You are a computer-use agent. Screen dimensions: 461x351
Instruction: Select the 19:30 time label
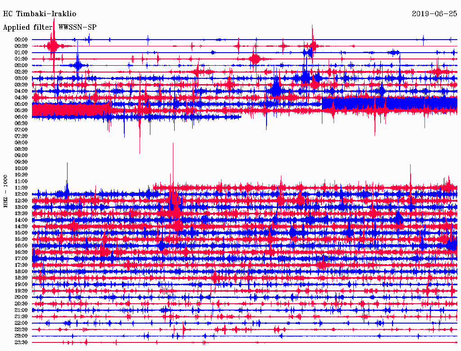click(x=21, y=291)
